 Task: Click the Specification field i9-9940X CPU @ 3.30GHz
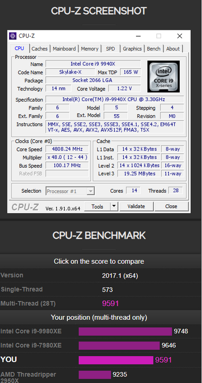(x=115, y=99)
